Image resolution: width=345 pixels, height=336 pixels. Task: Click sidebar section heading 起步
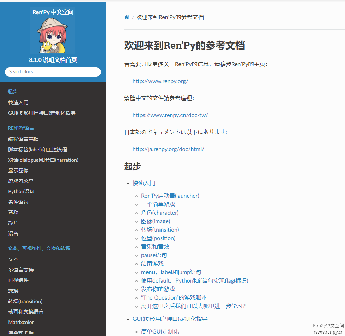click(13, 92)
